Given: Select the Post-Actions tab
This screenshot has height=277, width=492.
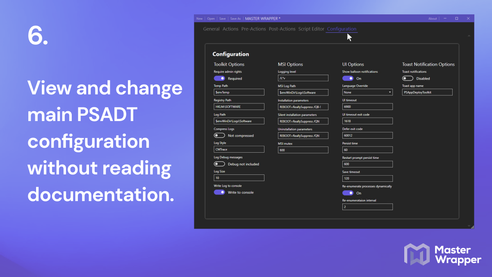Looking at the screenshot, I should pyautogui.click(x=282, y=29).
